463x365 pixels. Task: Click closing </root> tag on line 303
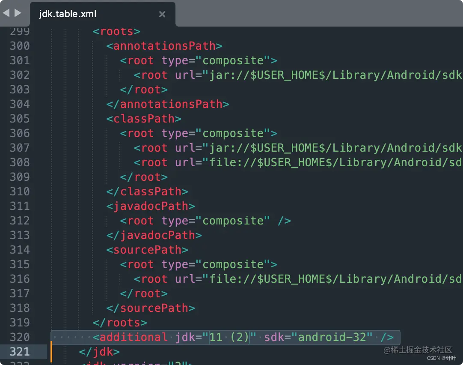144,90
